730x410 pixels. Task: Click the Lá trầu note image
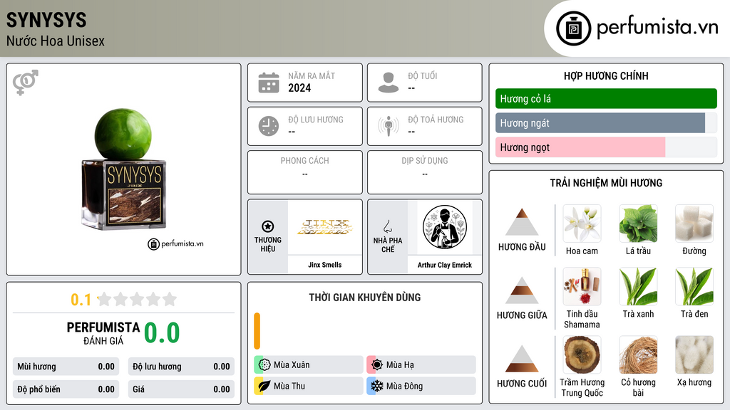(x=638, y=224)
